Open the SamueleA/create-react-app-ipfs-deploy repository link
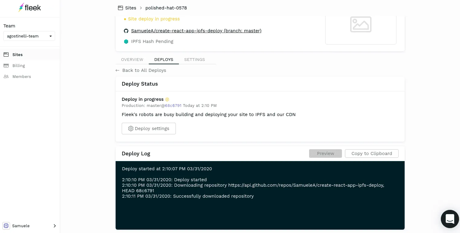460x233 pixels. point(196,31)
